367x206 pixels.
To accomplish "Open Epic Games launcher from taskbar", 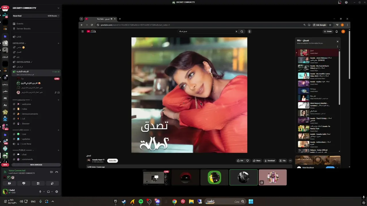I will (x=116, y=201).
